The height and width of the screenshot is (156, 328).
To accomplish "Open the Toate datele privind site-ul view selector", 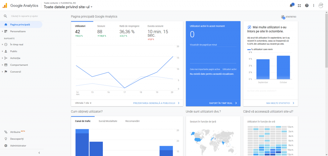I will click(x=68, y=7).
